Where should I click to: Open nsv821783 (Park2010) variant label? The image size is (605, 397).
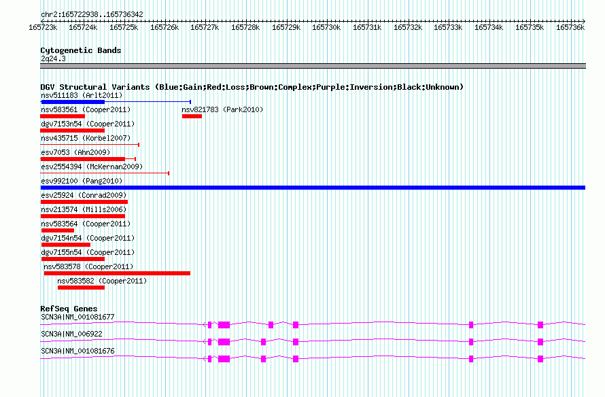coord(223,109)
